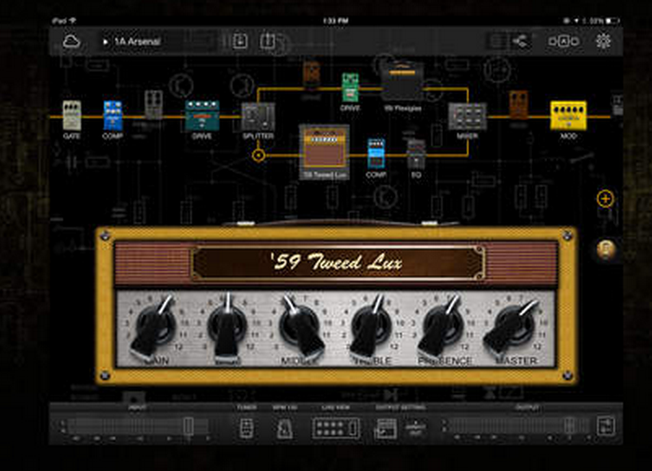The image size is (652, 471).
Task: Open the Output Setting icon
Action: click(385, 428)
